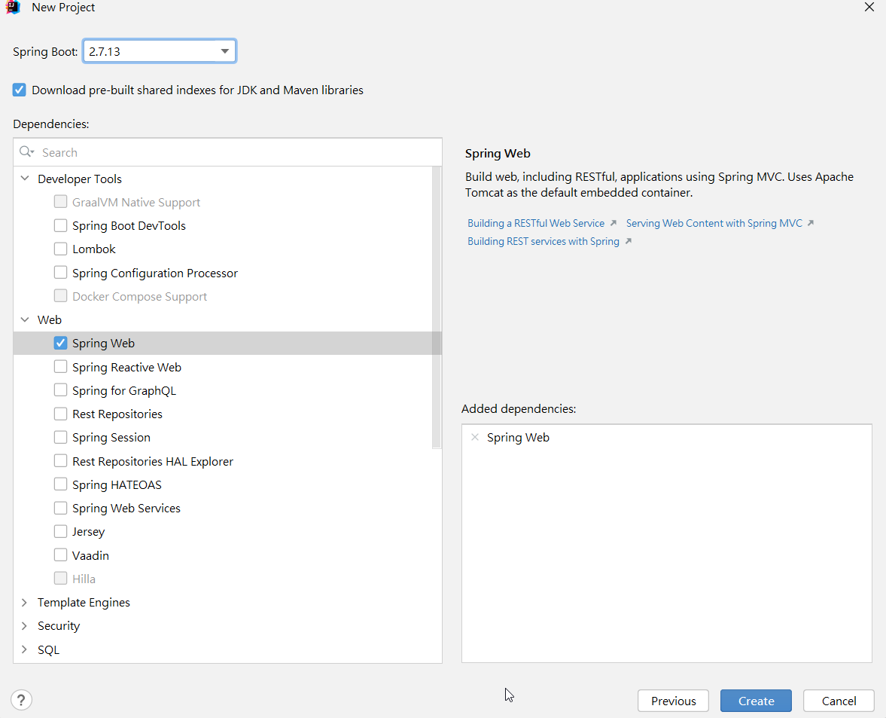Enable Spring Configuration Processor checkbox
Screen dimensions: 886x718
click(x=60, y=273)
